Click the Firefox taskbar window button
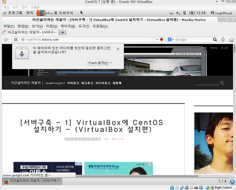 (32, 181)
